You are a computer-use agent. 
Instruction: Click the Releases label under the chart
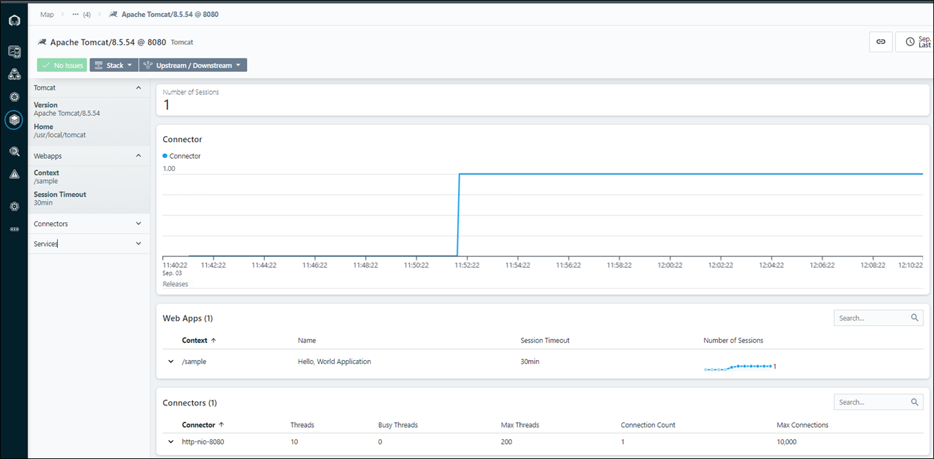pos(176,284)
